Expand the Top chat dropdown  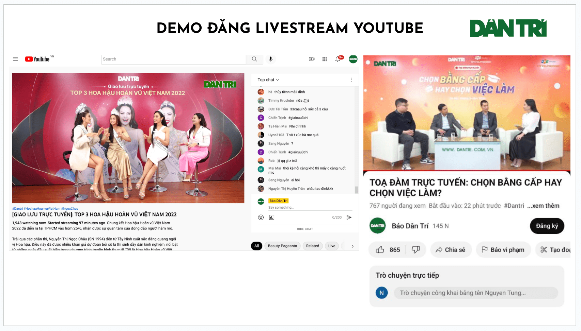click(268, 80)
